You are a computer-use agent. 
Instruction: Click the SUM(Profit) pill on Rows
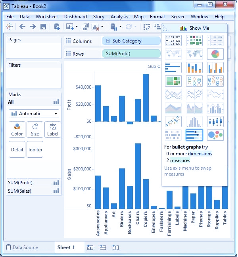131,54
